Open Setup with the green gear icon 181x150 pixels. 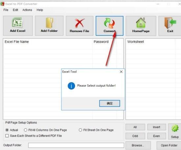[175, 128]
